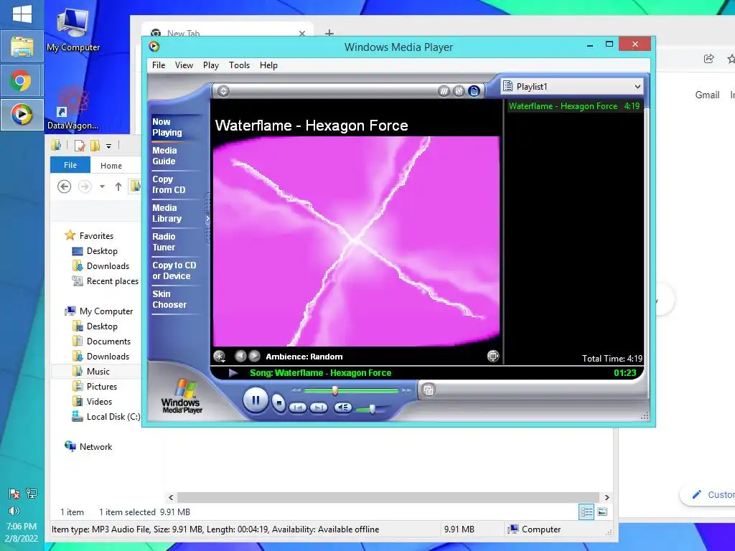Toggle the playlist pane button

click(474, 91)
